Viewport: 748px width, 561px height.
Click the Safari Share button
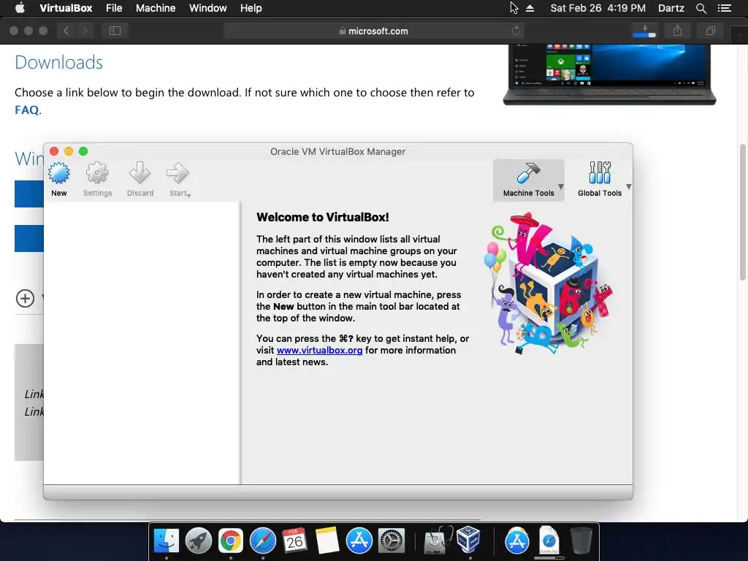[677, 31]
